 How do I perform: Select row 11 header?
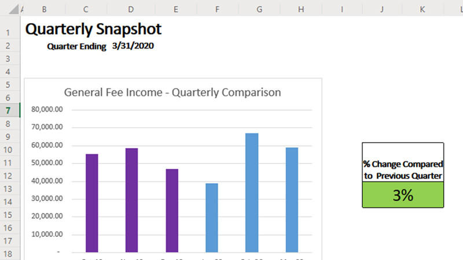pyautogui.click(x=8, y=163)
